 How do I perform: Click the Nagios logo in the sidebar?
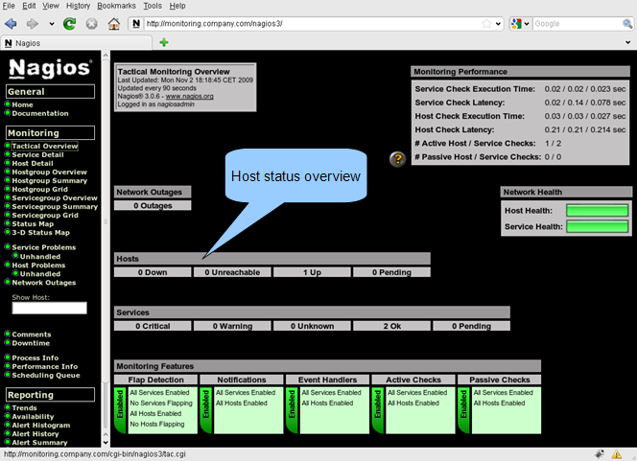50,68
